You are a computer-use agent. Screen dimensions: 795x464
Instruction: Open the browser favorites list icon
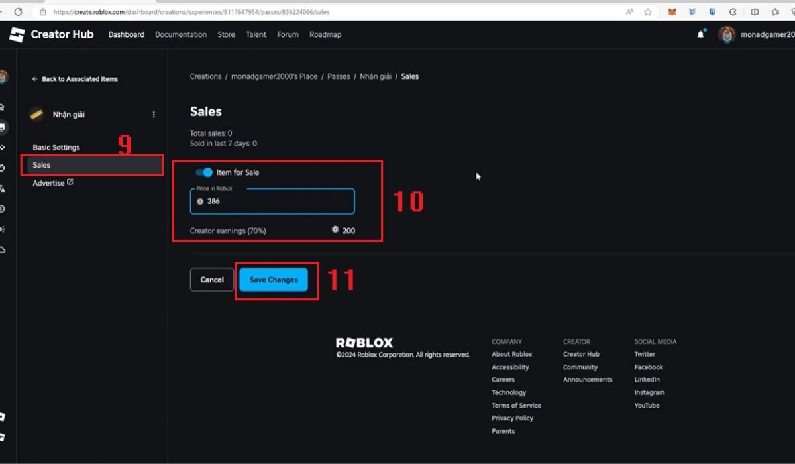(775, 12)
